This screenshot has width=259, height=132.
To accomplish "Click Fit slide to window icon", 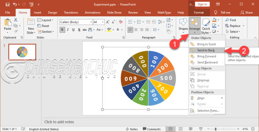I will pos(253,129).
